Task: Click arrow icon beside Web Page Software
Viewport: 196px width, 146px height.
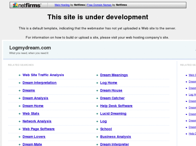Action: (x=19, y=129)
